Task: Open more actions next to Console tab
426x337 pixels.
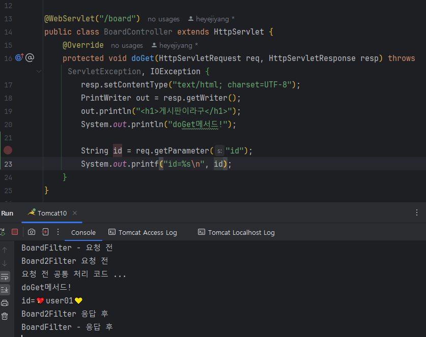Action: coord(58,232)
